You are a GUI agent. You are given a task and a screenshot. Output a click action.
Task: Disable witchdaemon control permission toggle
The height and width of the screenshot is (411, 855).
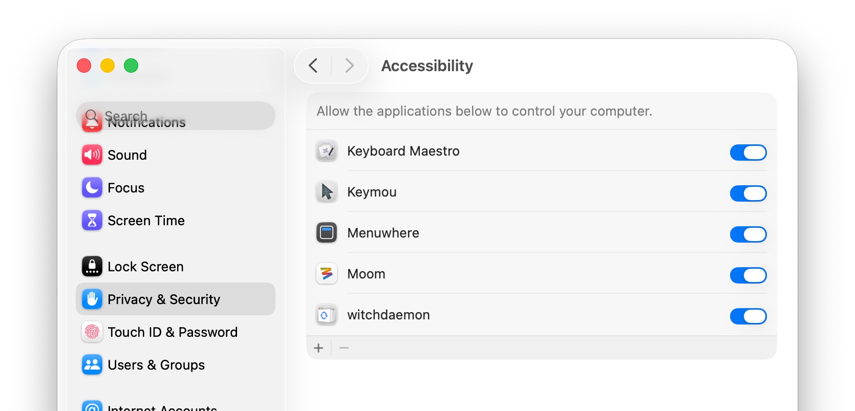tap(748, 316)
